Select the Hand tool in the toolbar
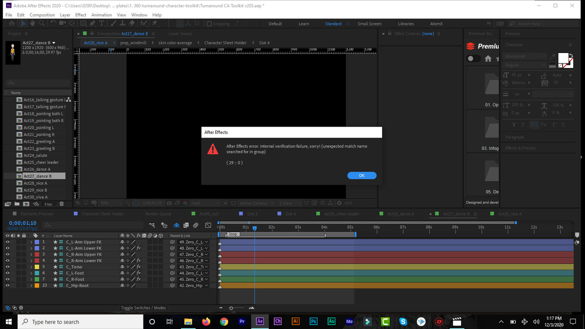This screenshot has width=585, height=329. [x=32, y=24]
